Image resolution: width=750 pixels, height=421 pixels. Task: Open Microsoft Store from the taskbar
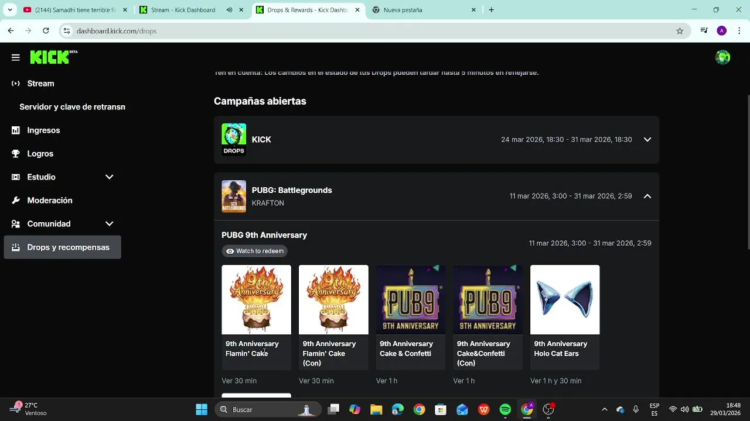[441, 410]
